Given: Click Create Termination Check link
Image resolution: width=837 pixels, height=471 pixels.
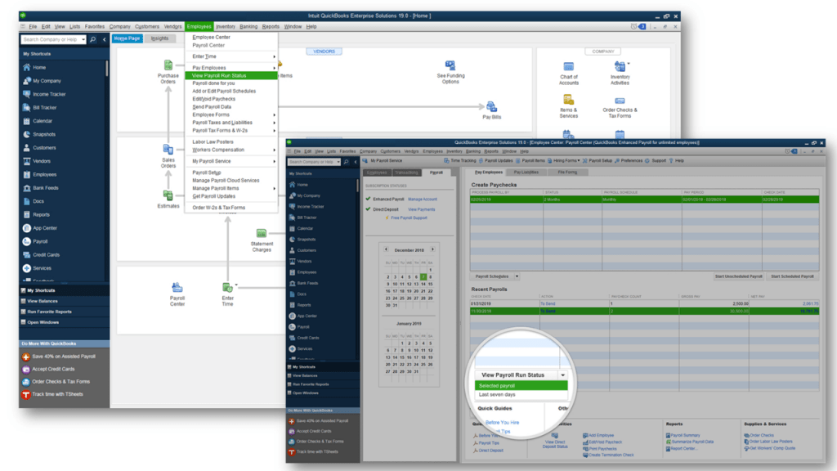Looking at the screenshot, I should (x=611, y=455).
